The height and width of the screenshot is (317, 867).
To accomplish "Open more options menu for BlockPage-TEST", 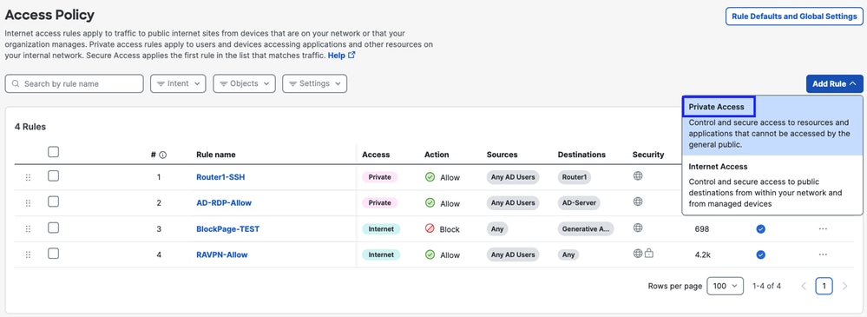I will tap(823, 228).
